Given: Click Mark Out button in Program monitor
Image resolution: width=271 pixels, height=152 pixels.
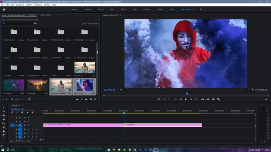Looking at the screenshot, I should (x=169, y=99).
